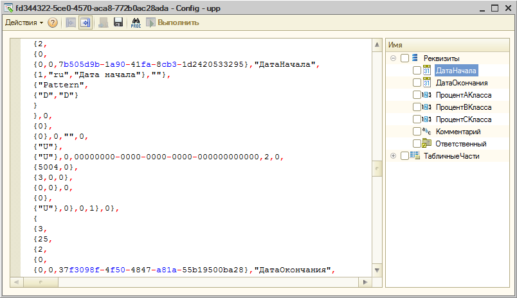Click the binoculars PROC search icon

136,22
